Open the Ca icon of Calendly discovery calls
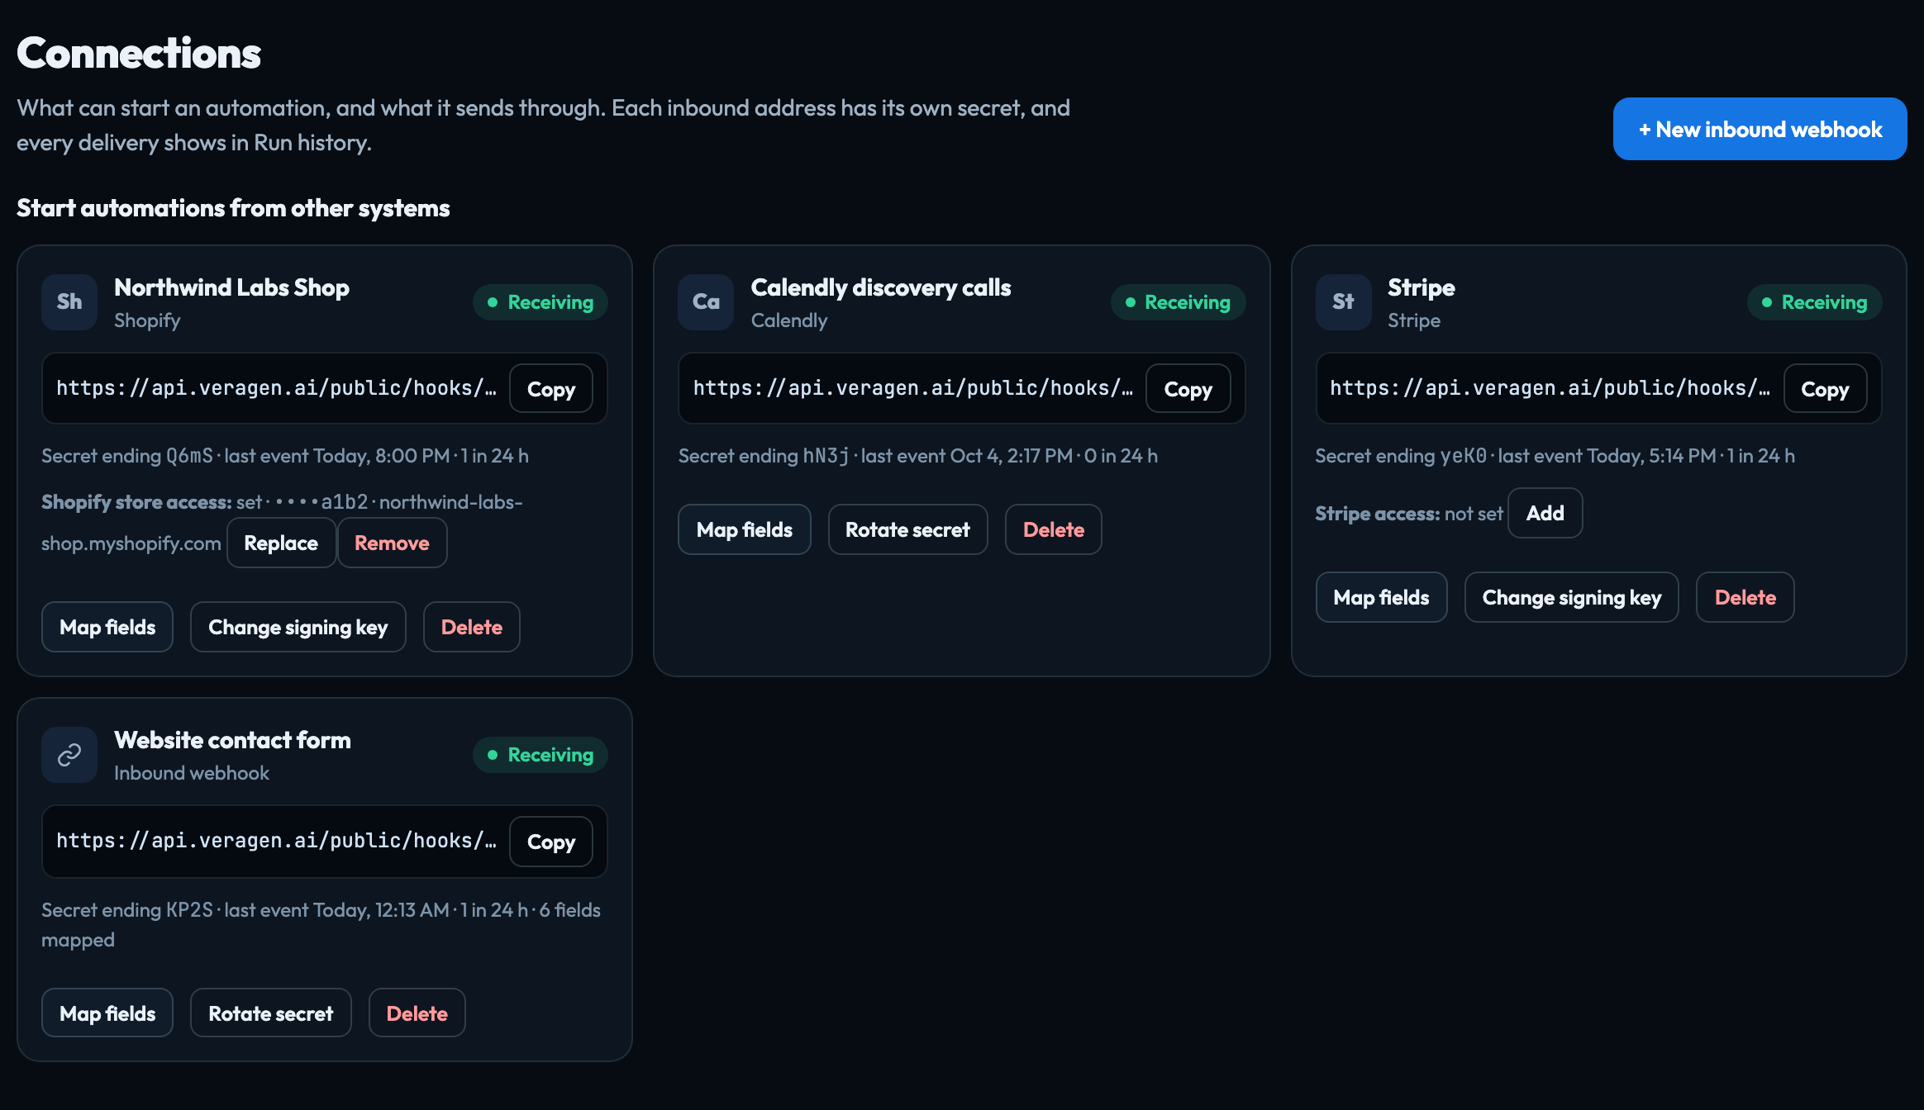Image resolution: width=1924 pixels, height=1110 pixels. 706,302
